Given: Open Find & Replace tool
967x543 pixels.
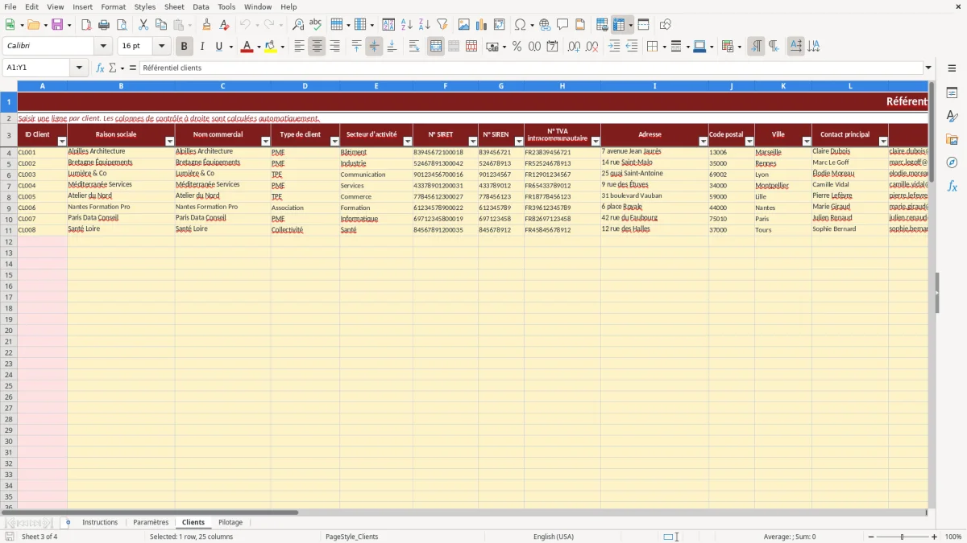Looking at the screenshot, I should point(298,25).
